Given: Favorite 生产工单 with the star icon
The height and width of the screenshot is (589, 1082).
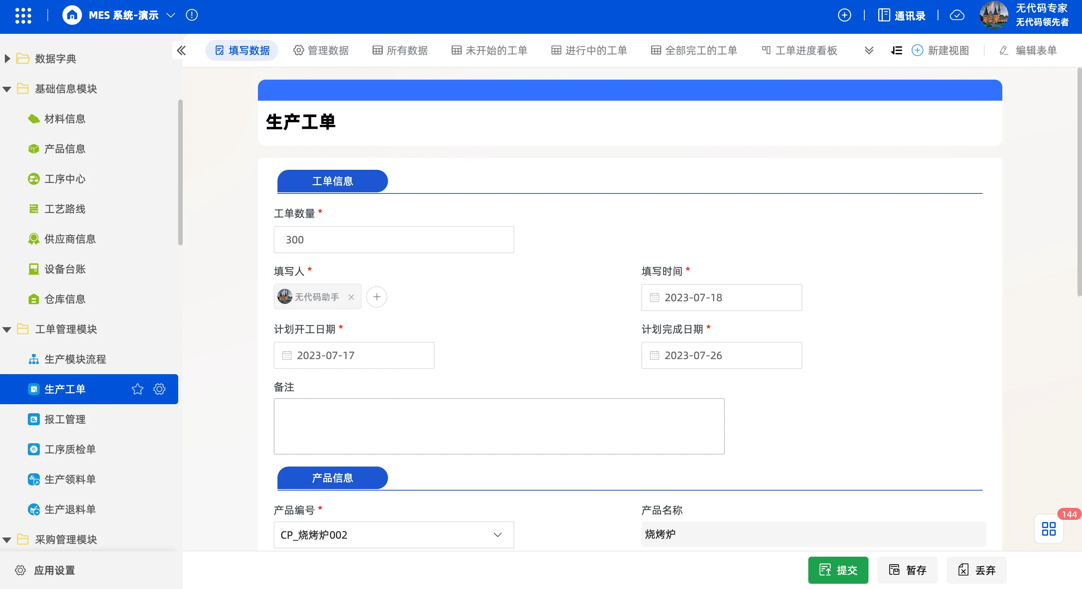Looking at the screenshot, I should pyautogui.click(x=137, y=389).
